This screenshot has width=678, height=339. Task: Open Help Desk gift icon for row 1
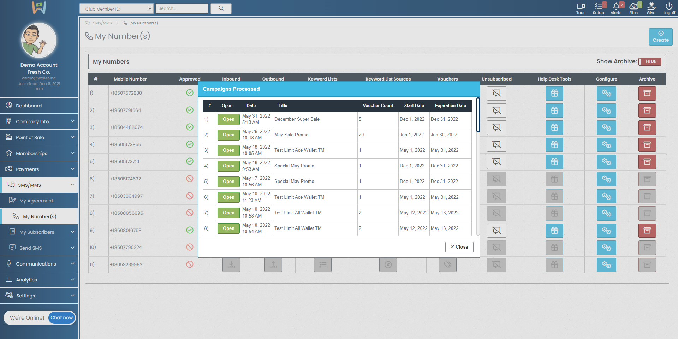click(554, 93)
